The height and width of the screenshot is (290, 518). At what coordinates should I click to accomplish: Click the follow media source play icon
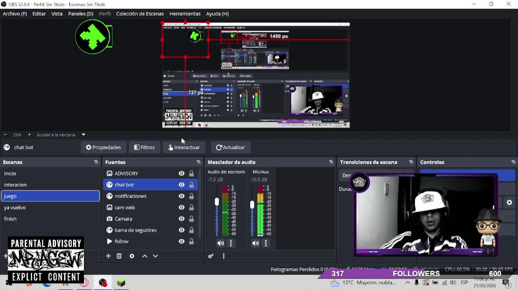(109, 241)
